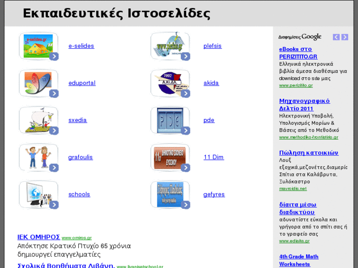Click the Διαφημίσεις Google label

pyautogui.click(x=299, y=37)
